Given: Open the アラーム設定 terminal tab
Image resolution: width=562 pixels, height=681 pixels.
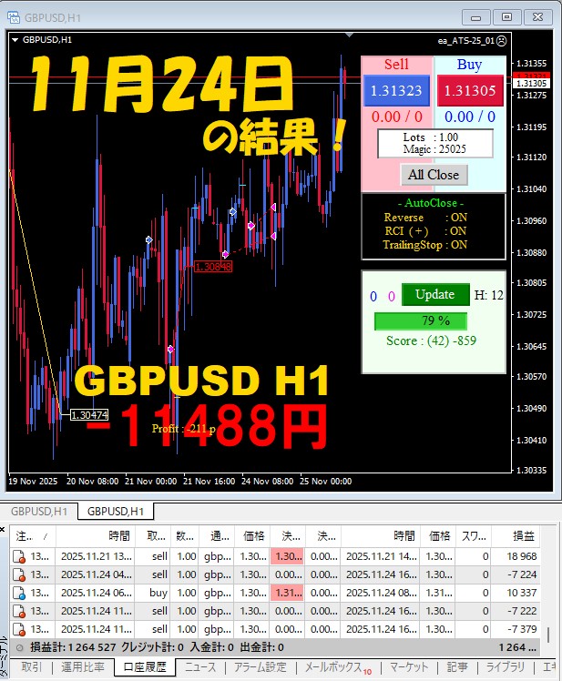Looking at the screenshot, I should click(261, 667).
